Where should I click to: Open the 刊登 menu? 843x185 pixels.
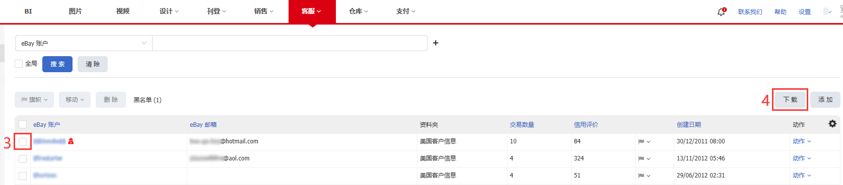217,11
